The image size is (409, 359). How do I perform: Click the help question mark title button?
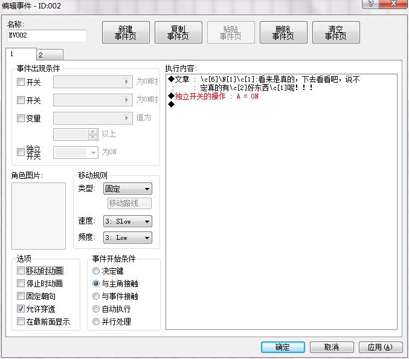[x=371, y=4]
